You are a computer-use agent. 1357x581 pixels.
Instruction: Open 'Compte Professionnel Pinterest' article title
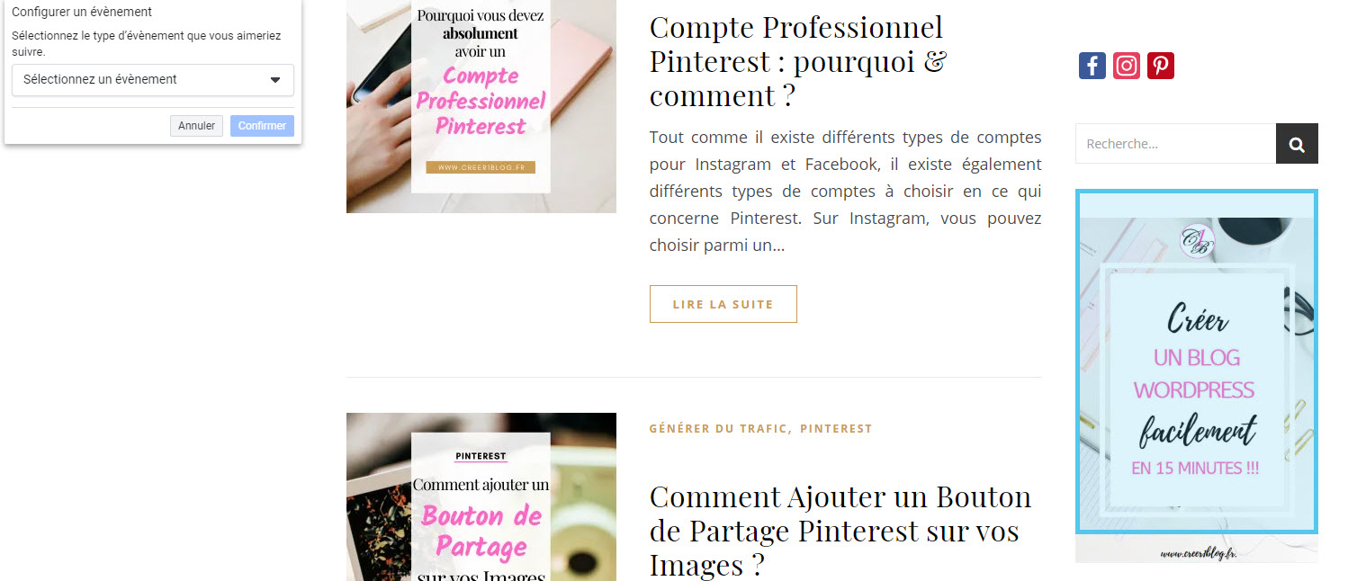(798, 61)
